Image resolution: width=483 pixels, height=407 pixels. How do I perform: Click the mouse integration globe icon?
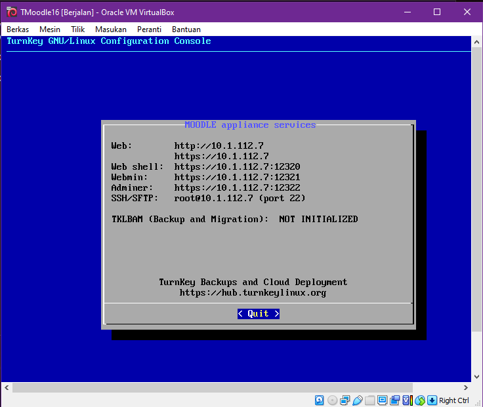point(420,400)
